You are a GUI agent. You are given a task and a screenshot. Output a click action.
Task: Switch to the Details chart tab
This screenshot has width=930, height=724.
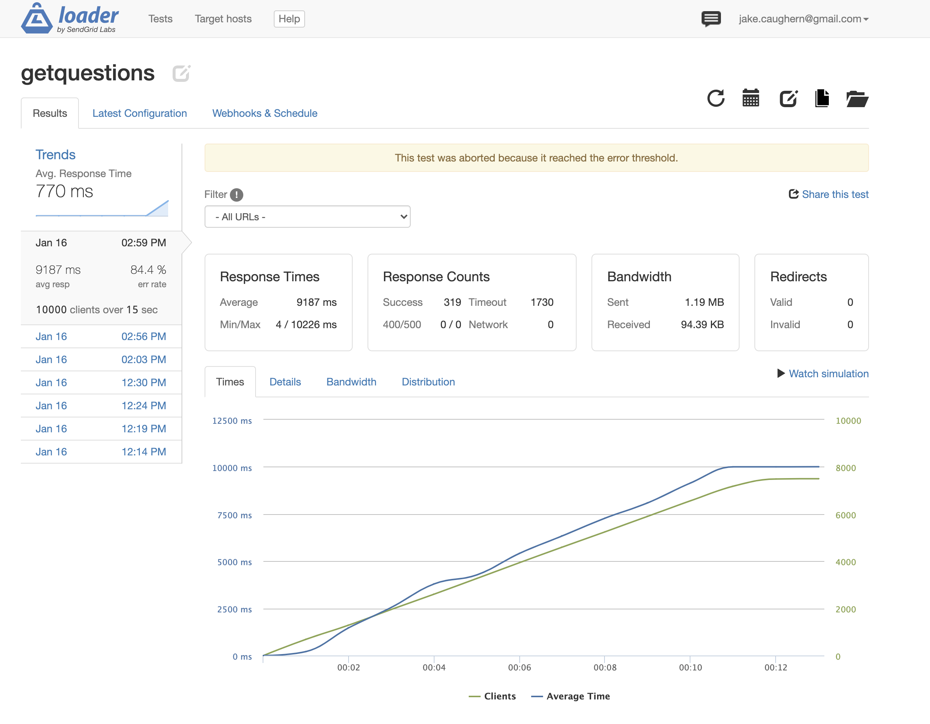[x=285, y=382]
